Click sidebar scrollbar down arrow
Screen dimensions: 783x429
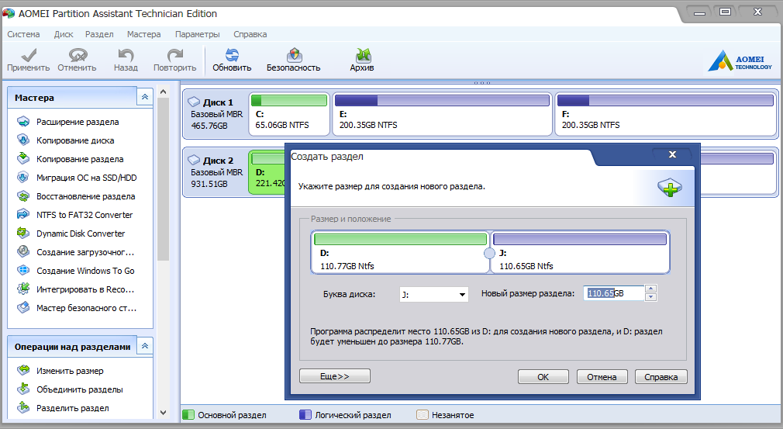tap(164, 413)
